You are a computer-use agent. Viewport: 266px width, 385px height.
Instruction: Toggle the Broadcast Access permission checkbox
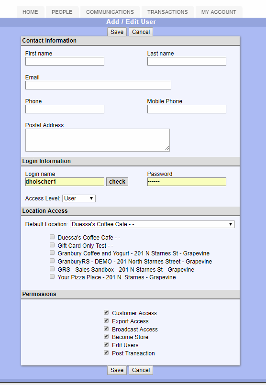point(106,329)
